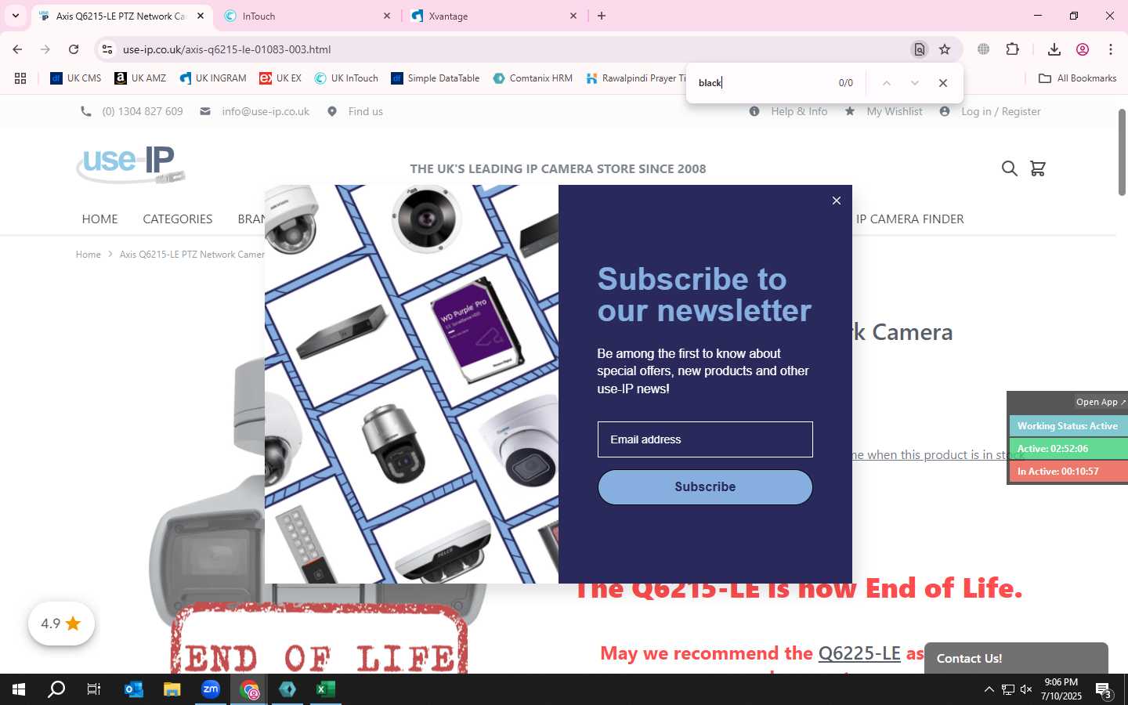
Task: Open the notification center icon
Action: coord(1104,690)
